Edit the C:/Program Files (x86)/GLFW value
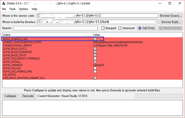This screenshot has width=185, height=118. coord(110,46)
